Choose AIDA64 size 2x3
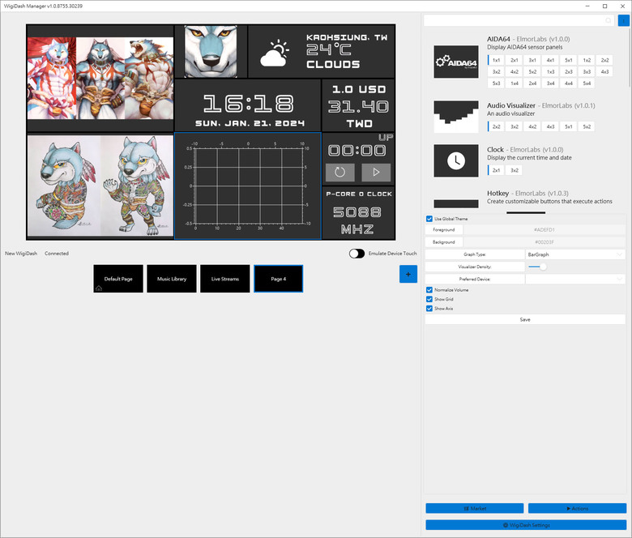 tap(569, 72)
